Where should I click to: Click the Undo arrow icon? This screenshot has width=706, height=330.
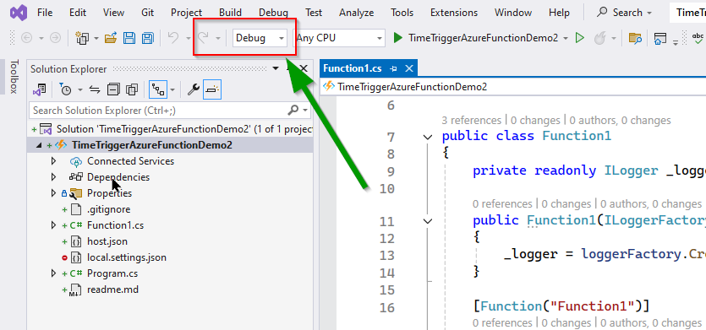(x=172, y=38)
